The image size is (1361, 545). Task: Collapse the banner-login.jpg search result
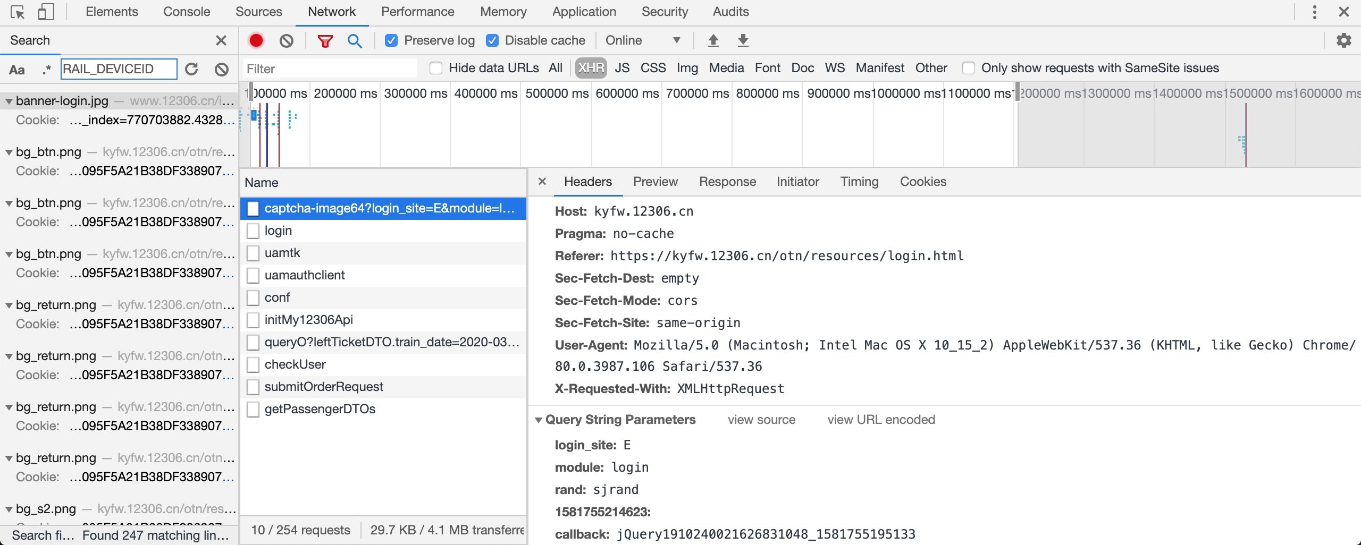coord(9,100)
